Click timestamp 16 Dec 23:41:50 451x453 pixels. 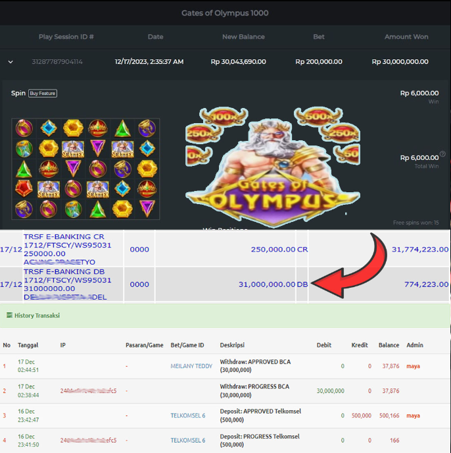point(28,440)
